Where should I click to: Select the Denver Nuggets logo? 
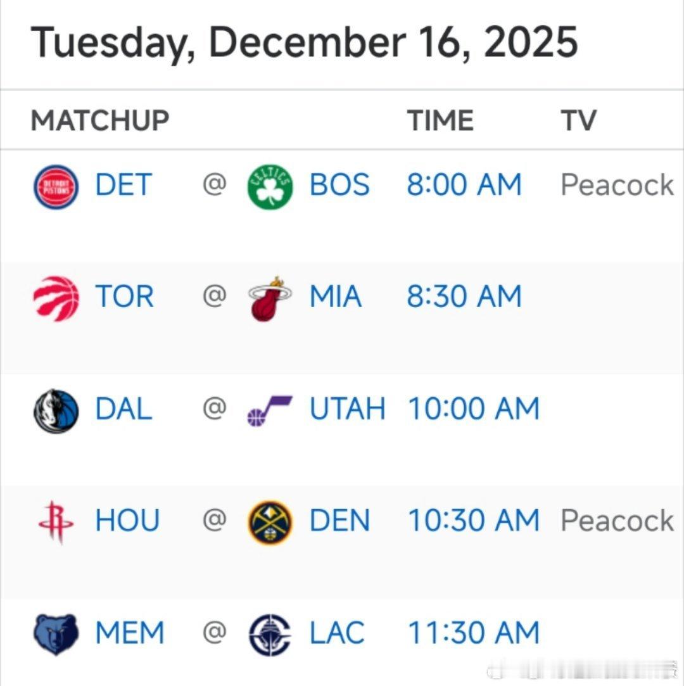point(270,523)
